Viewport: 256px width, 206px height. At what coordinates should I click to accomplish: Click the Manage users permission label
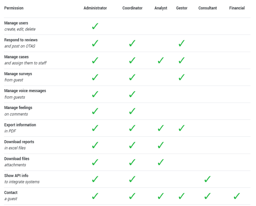(16, 23)
